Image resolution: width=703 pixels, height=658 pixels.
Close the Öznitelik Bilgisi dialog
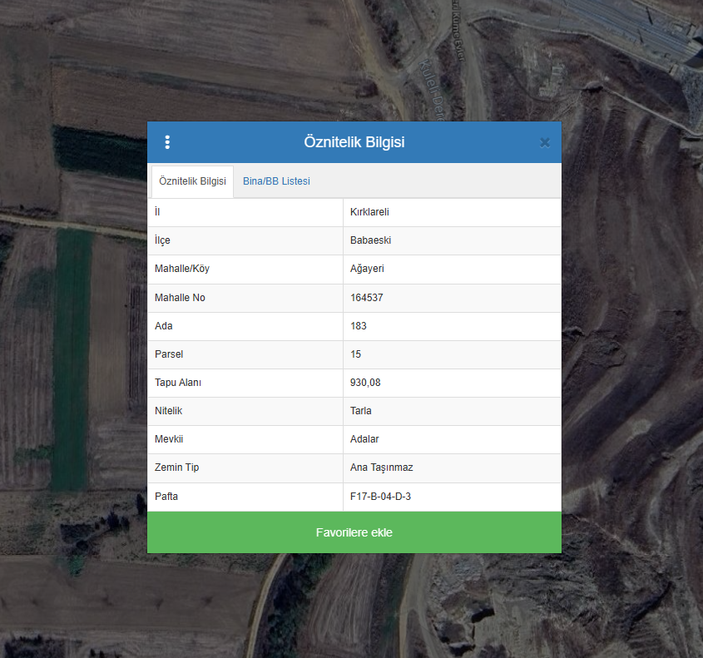(544, 142)
